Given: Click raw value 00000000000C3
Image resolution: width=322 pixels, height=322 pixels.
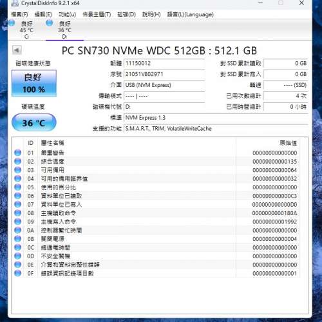Looking at the screenshot, I should coord(275,196).
